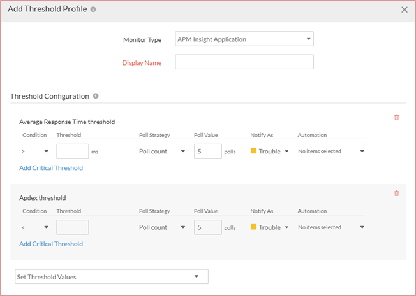This screenshot has width=416, height=296.
Task: Click Threshold field for Average Response Time
Action: coord(73,151)
